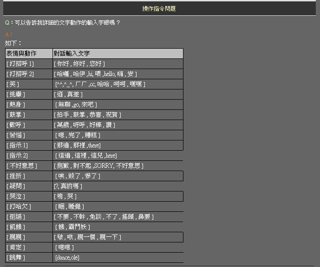Select the [不好意思] action cell
Image resolution: width=320 pixels, height=267 pixels.
click(x=29, y=166)
